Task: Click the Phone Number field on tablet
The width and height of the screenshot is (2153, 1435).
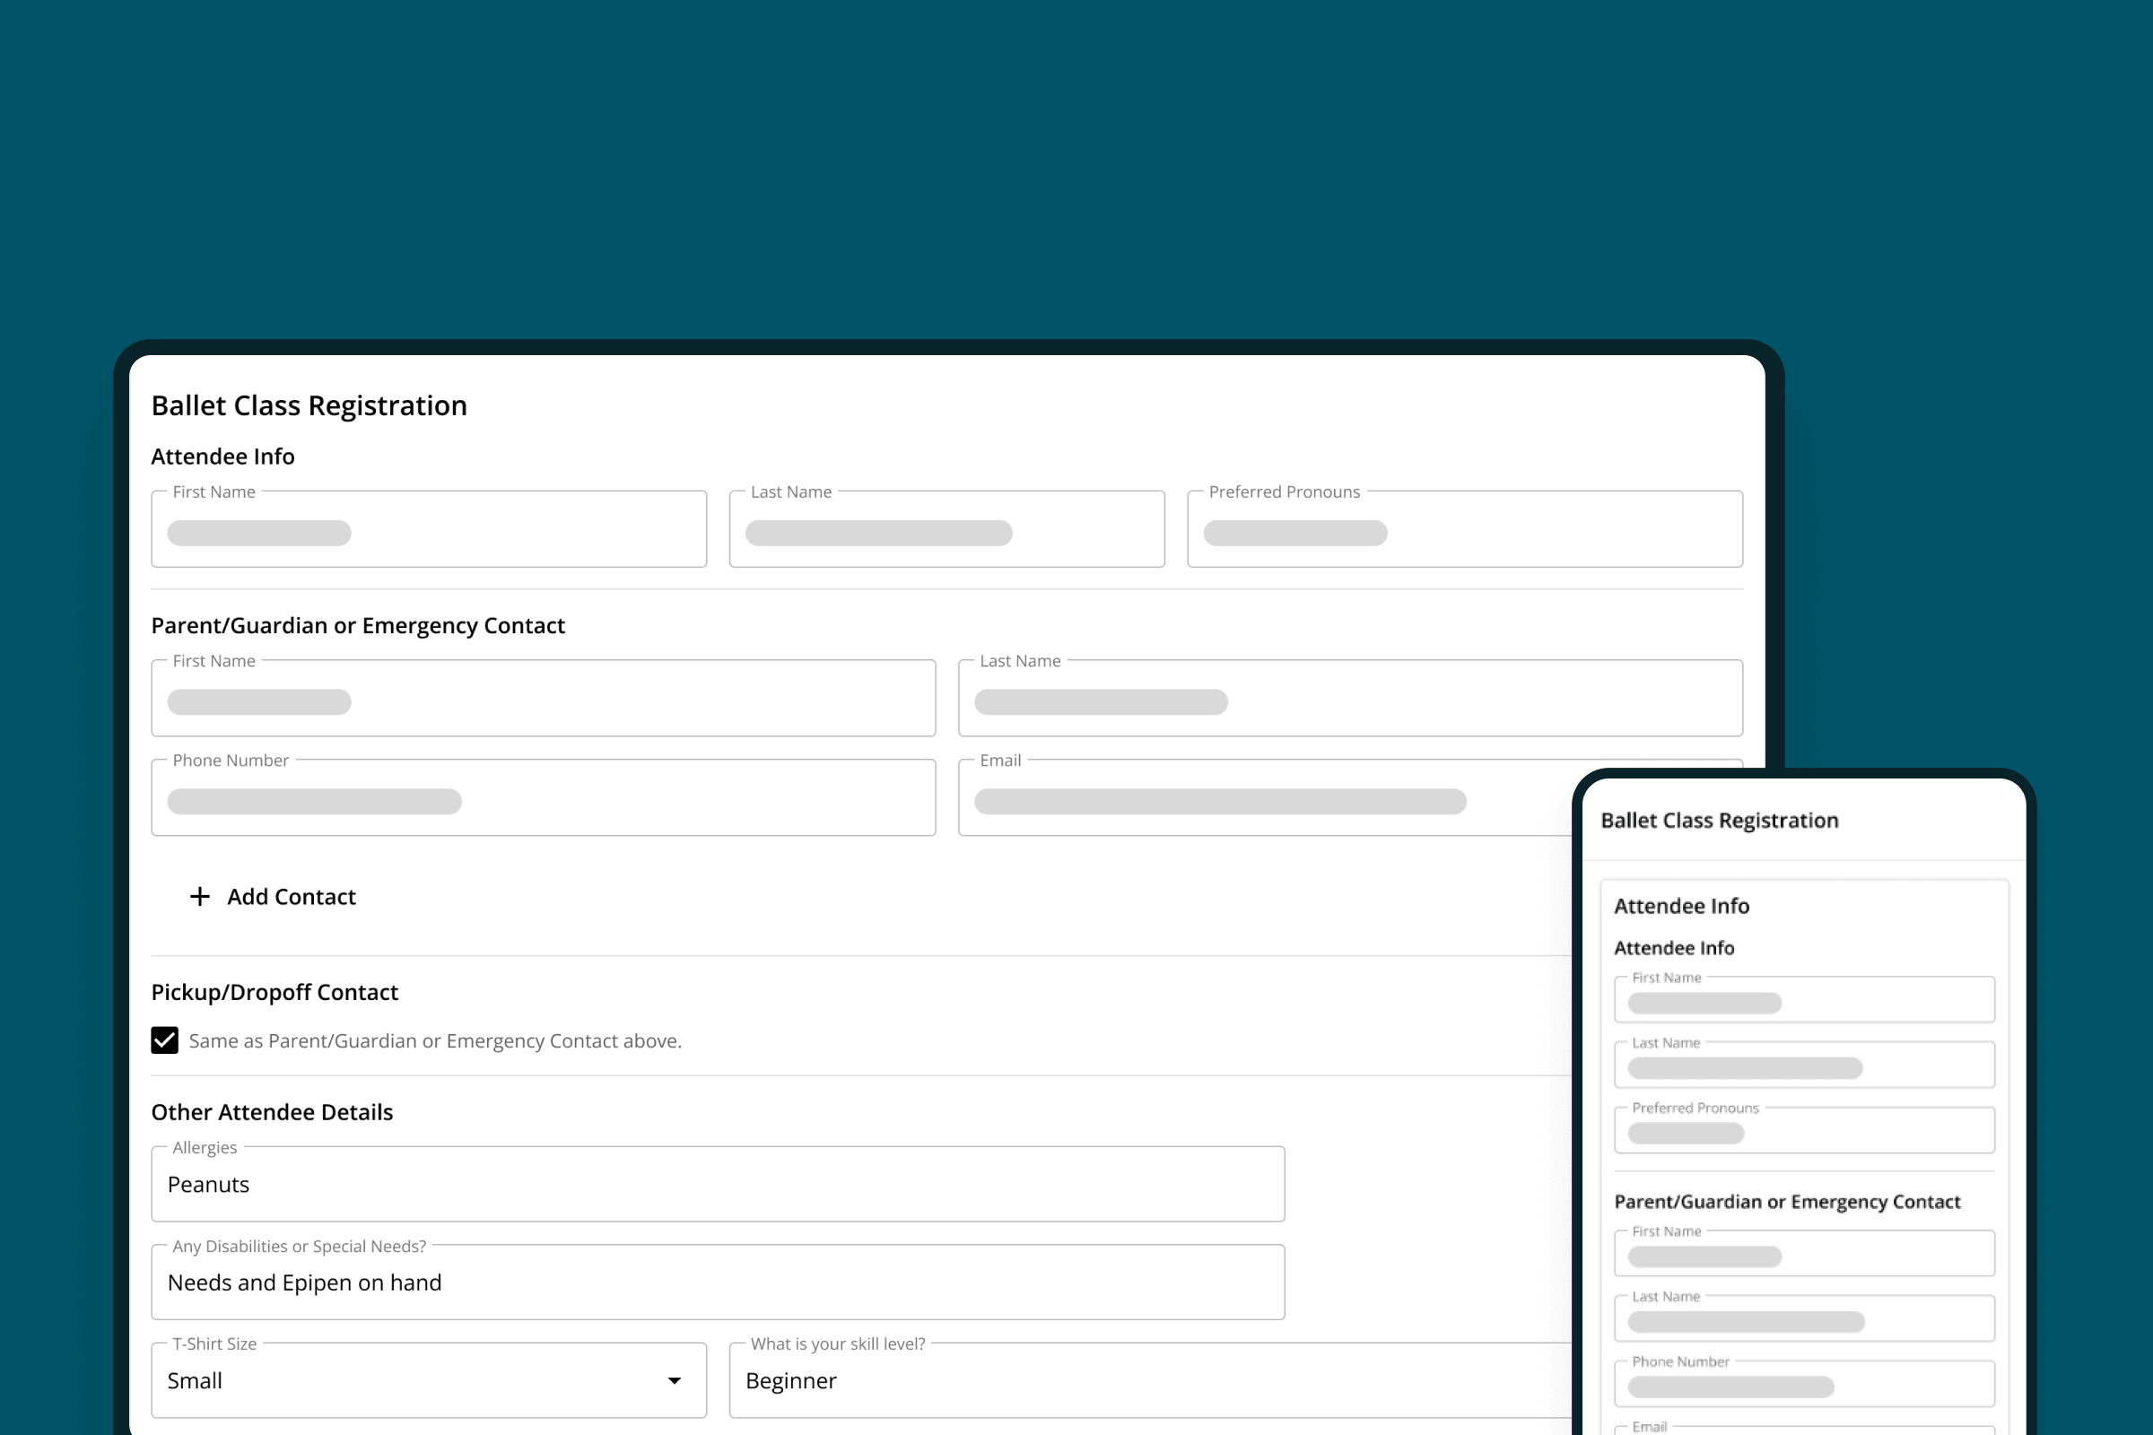Action: point(544,797)
